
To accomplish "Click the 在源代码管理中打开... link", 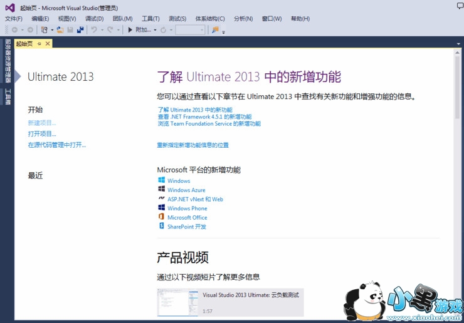I will coord(57,145).
